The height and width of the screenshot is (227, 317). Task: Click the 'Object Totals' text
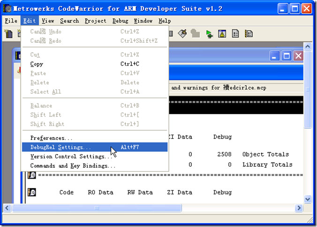265,154
